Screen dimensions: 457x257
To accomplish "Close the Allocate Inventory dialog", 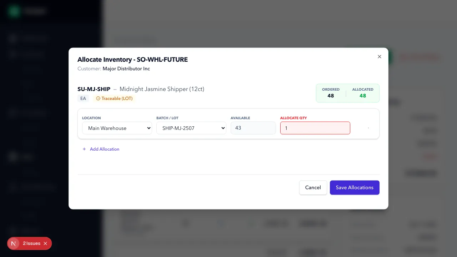I will (379, 56).
